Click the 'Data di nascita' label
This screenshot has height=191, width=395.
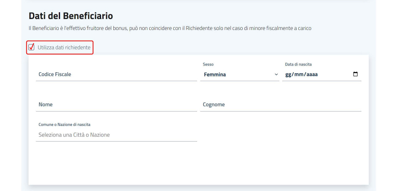coord(298,64)
